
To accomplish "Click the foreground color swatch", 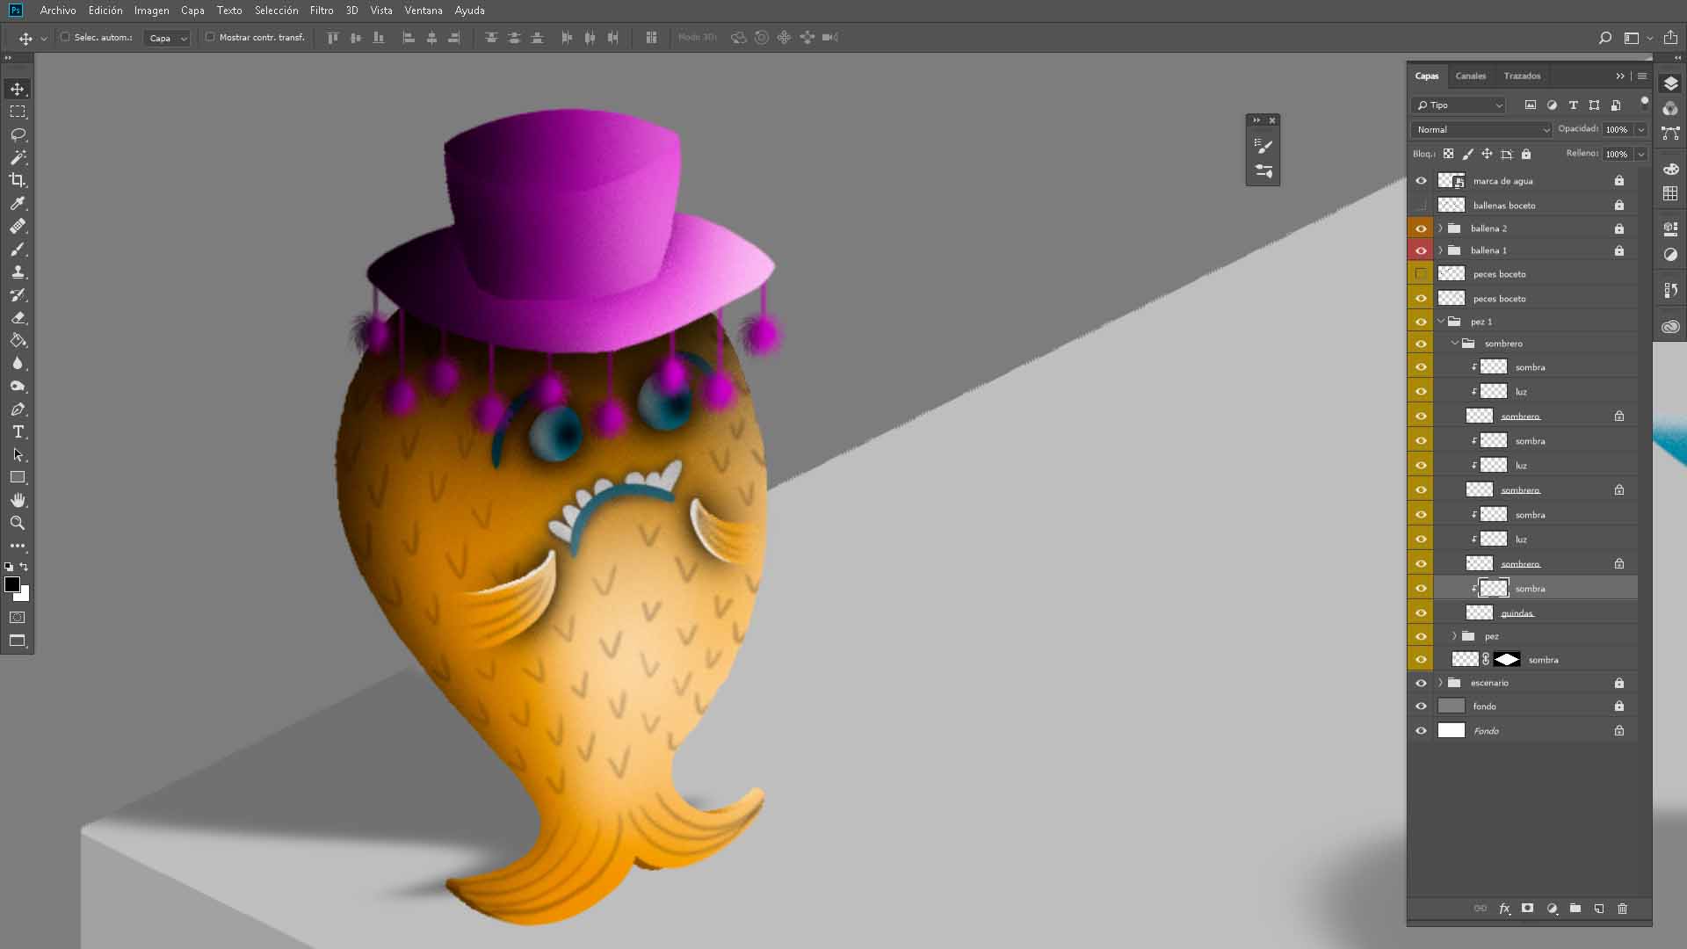I will 12,584.
